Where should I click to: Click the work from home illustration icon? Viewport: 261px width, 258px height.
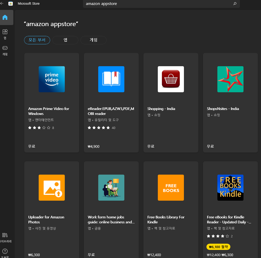pyautogui.click(x=111, y=188)
